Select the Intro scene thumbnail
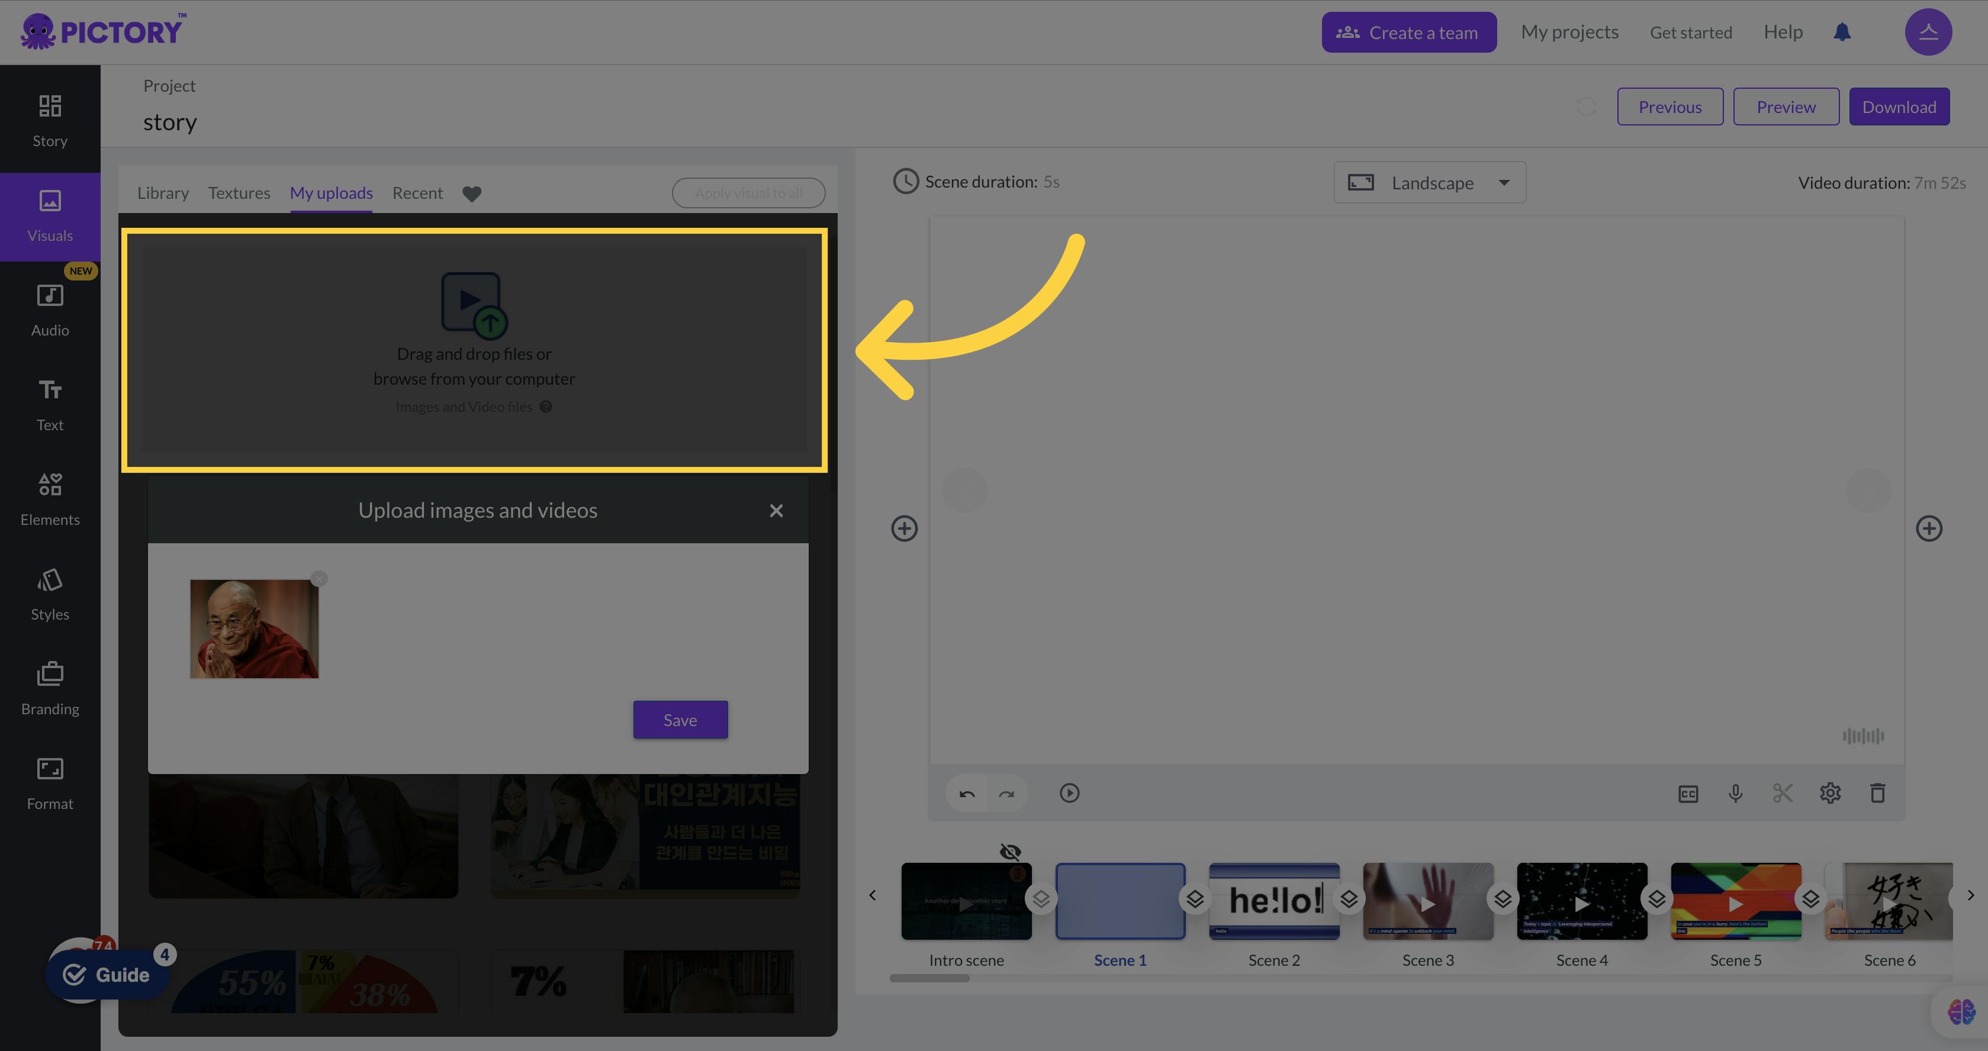Screen dimensions: 1988x1051 click(966, 901)
